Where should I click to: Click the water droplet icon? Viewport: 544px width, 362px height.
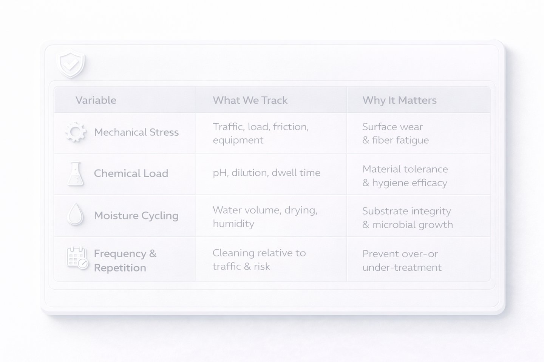[75, 214]
